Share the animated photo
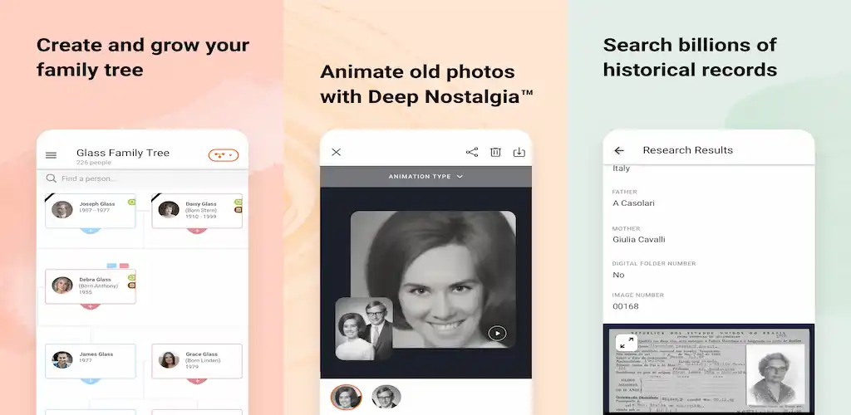Viewport: 851px width, 415px height. [x=472, y=152]
